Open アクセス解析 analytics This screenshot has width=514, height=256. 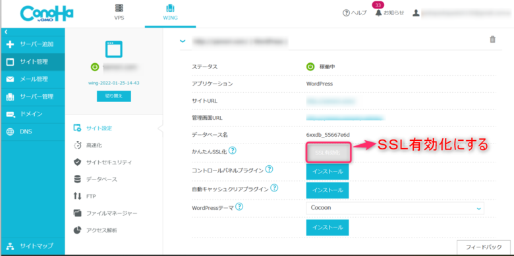(95, 230)
